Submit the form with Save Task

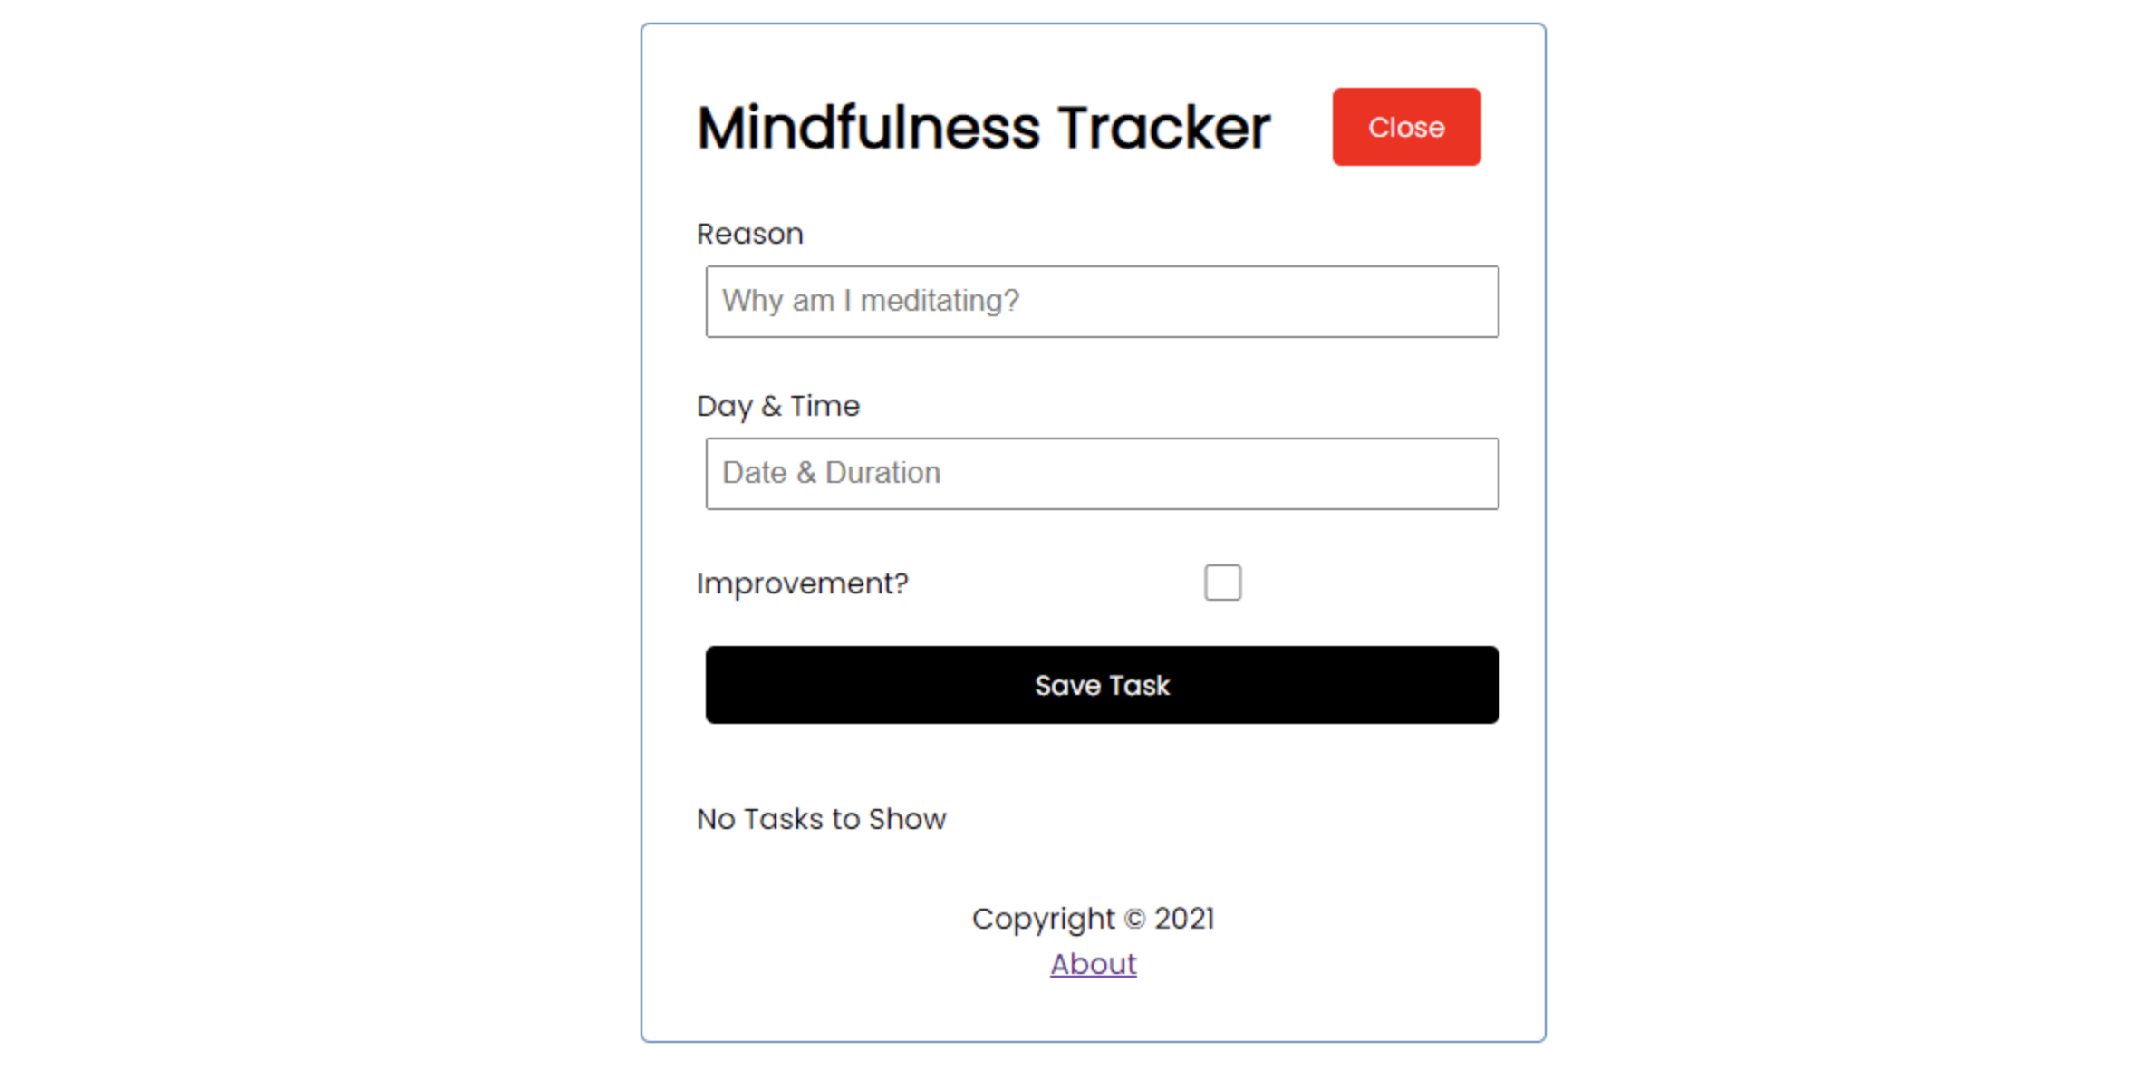tap(1102, 685)
